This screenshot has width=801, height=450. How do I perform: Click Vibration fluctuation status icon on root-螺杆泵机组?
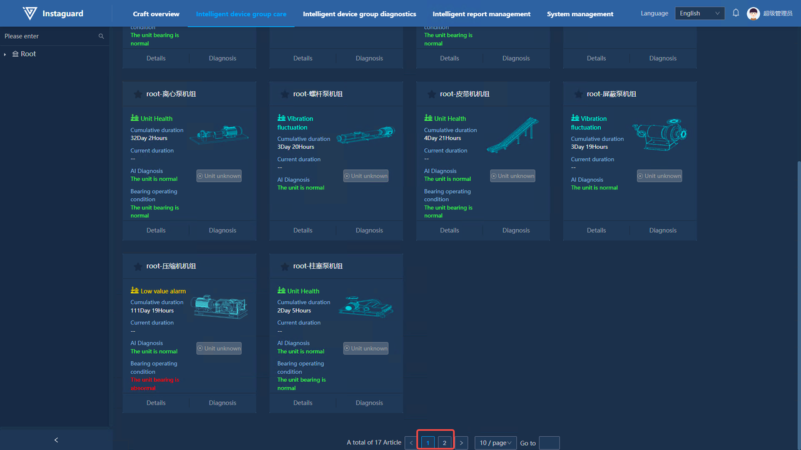click(282, 118)
